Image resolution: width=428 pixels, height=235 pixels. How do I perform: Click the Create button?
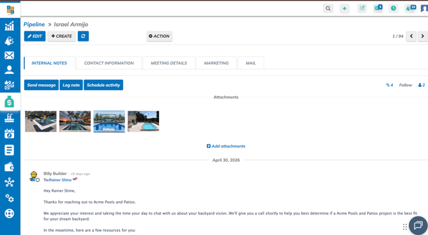61,36
